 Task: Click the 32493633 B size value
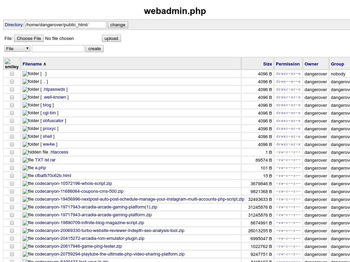pos(260,199)
